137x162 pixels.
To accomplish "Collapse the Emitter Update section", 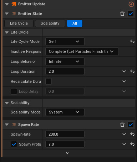I will [7, 4].
